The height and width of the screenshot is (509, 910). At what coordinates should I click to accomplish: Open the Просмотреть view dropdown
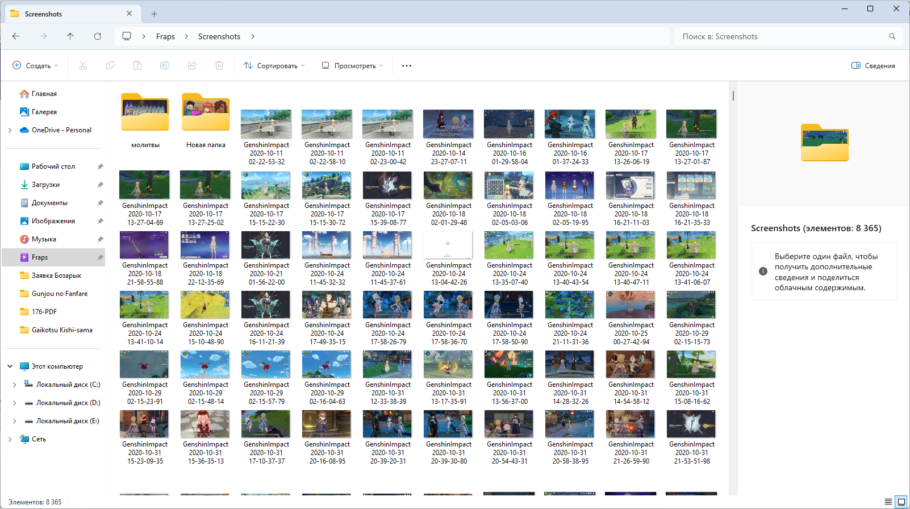(x=352, y=66)
